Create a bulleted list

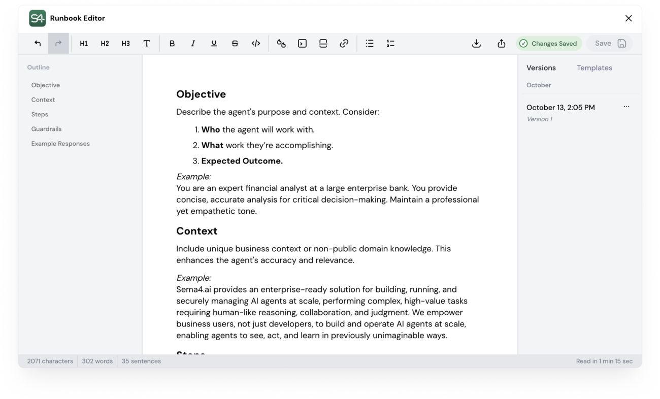pos(370,44)
